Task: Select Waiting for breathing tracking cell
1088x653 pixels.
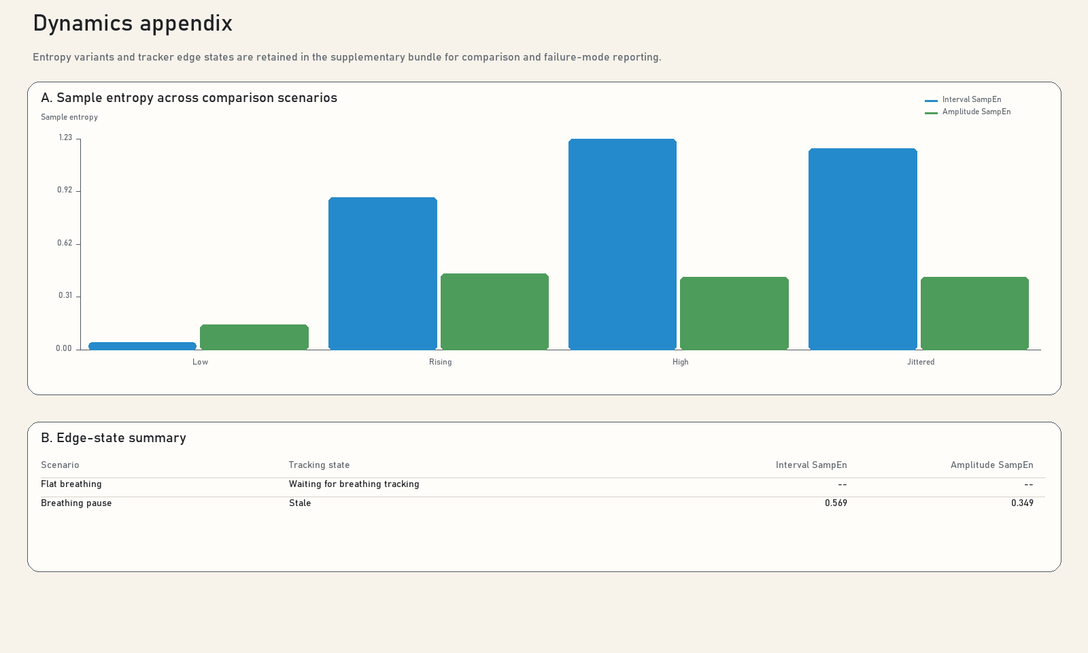Action: [x=354, y=484]
